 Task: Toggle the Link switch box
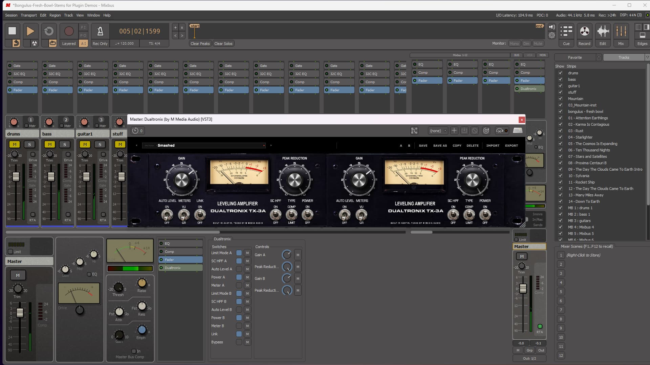click(x=239, y=334)
